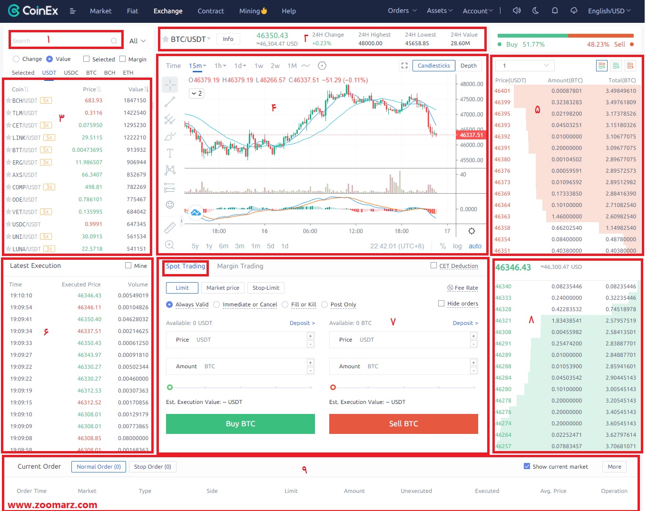Screen dimensions: 648x511
Task: Select the pitchfork drawing tool
Action: [170, 119]
